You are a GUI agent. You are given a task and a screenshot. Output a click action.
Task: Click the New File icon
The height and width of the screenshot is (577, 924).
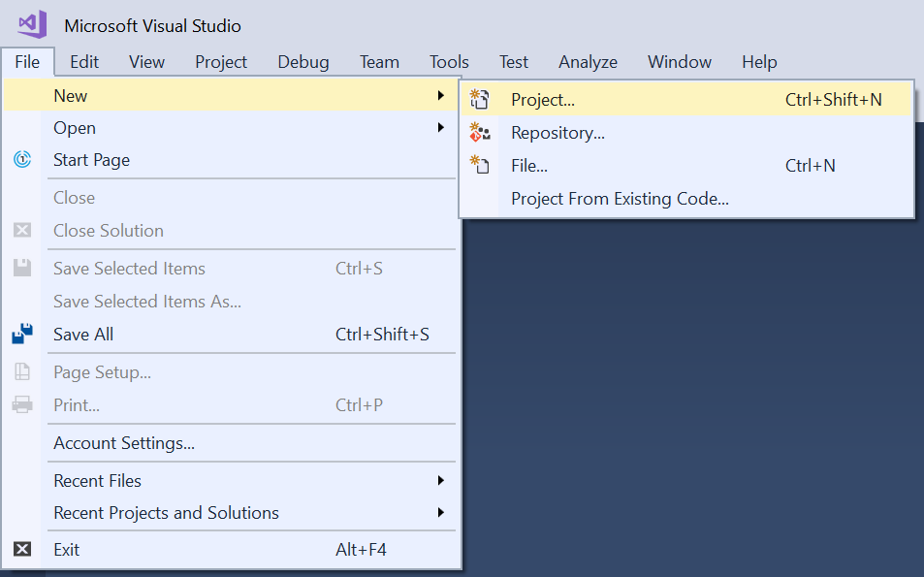point(480,165)
